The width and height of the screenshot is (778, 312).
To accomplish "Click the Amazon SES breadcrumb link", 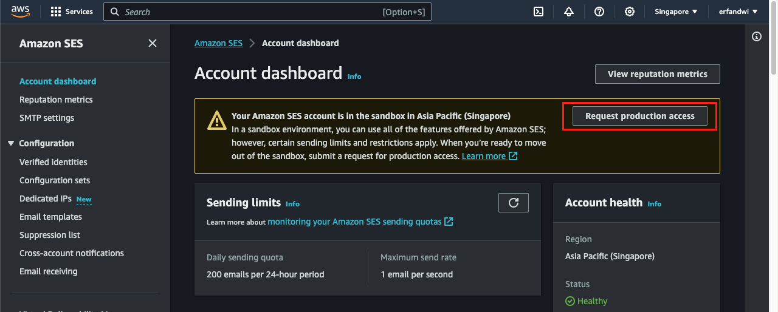I will coord(218,43).
